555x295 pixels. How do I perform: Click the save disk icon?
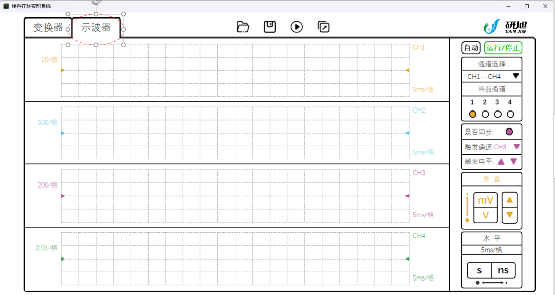(270, 27)
